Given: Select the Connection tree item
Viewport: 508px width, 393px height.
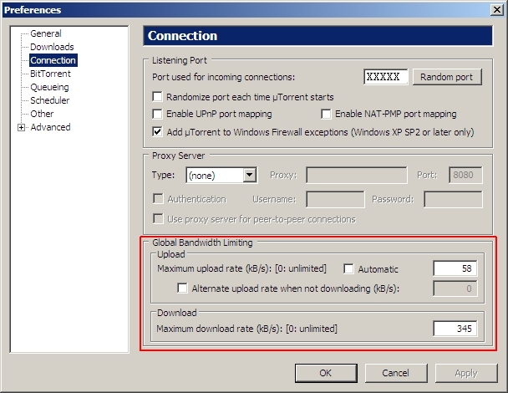Looking at the screenshot, I should [53, 60].
